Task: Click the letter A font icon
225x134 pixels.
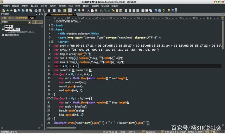Action: click(x=44, y=10)
